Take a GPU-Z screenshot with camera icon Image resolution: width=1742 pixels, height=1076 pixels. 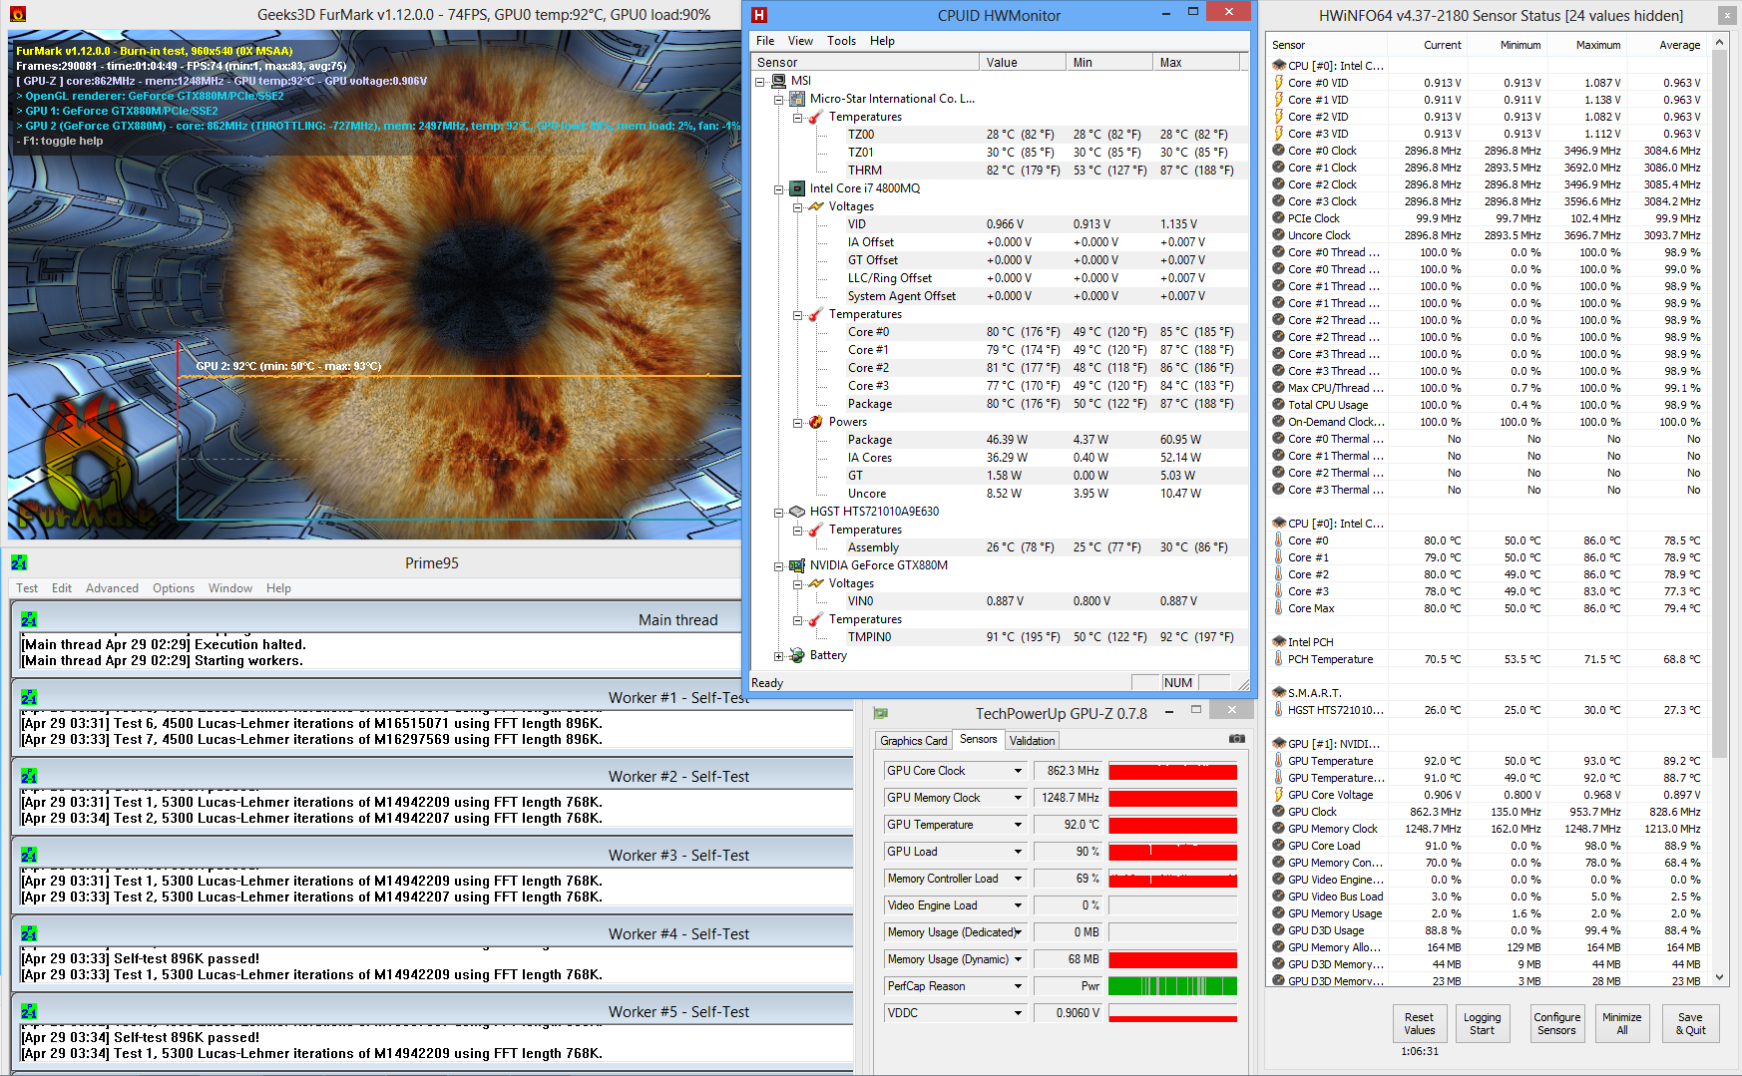[1237, 739]
